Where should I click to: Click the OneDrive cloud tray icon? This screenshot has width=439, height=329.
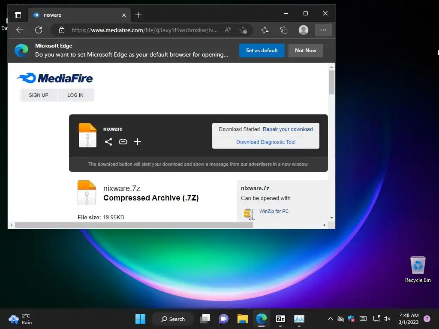click(x=341, y=319)
